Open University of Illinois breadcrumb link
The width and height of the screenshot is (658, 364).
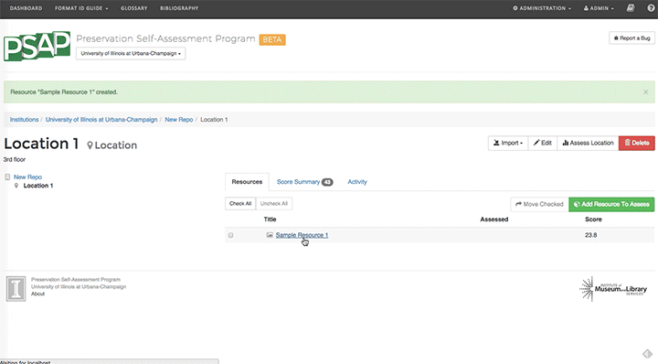point(101,120)
